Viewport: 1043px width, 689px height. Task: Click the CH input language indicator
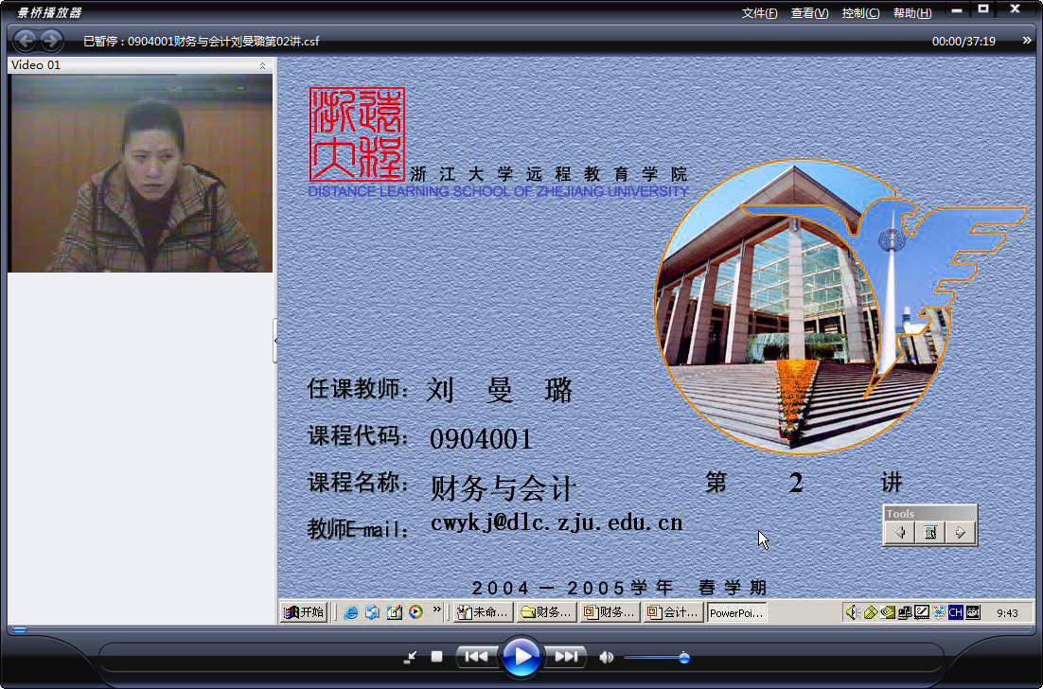point(955,612)
